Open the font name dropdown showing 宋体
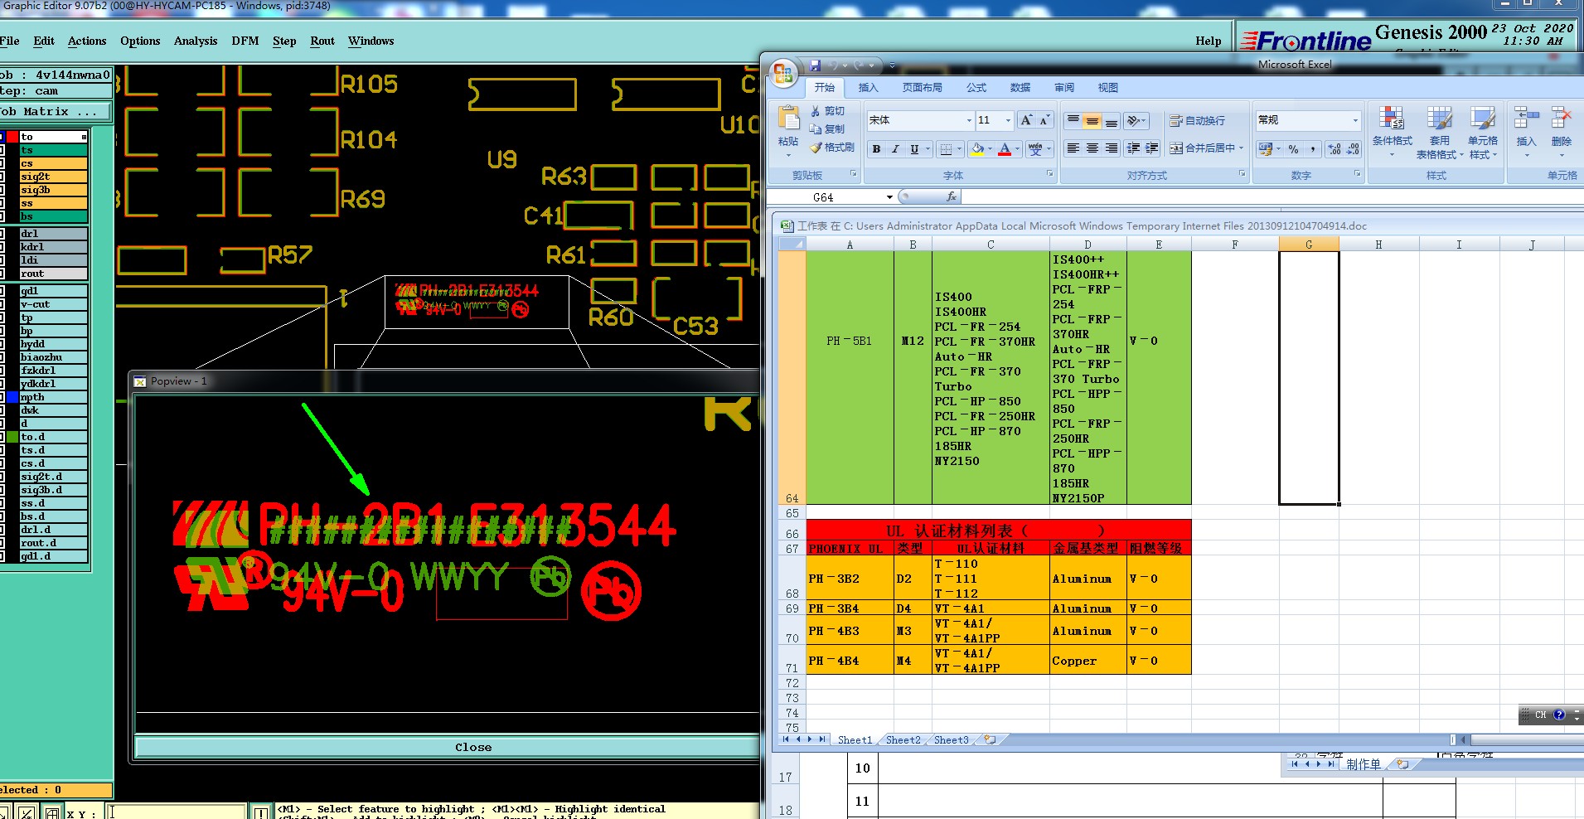This screenshot has height=819, width=1584. [x=969, y=120]
